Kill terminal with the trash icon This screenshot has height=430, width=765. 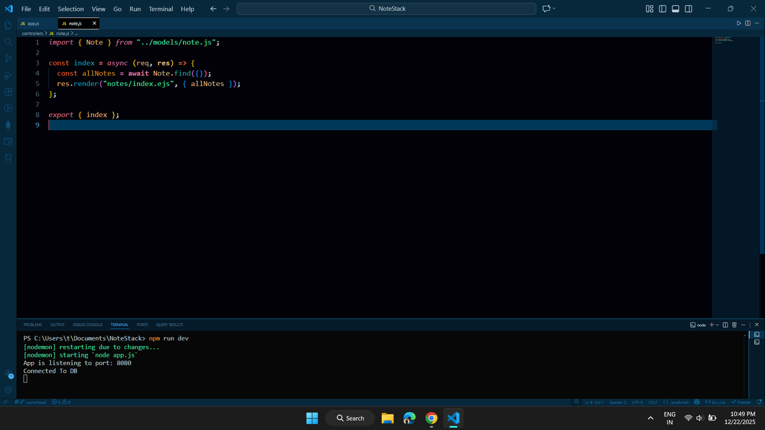point(734,325)
